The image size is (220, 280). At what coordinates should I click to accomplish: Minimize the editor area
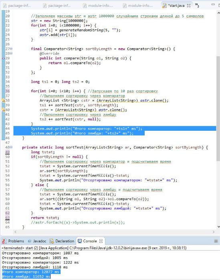[x=213, y=4]
